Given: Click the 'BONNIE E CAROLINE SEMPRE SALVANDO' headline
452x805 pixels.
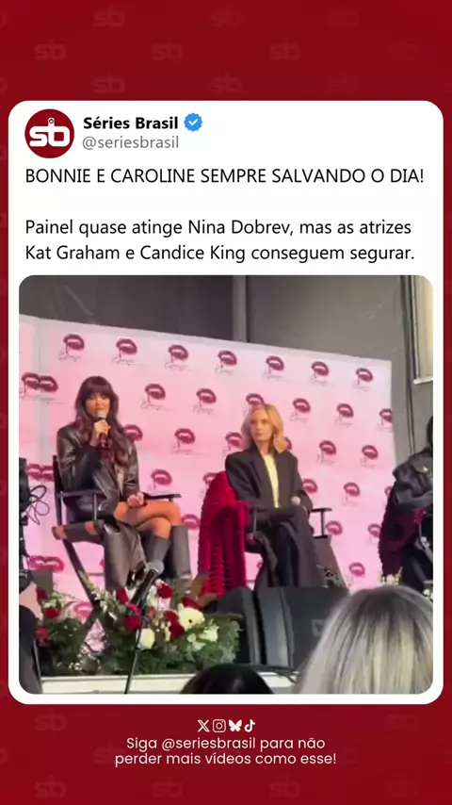Looking at the screenshot, I should pos(225,176).
